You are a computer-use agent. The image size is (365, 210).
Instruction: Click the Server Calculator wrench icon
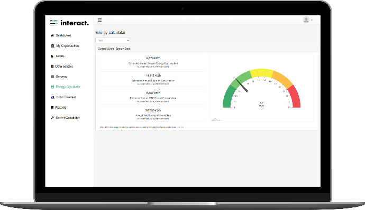52,118
